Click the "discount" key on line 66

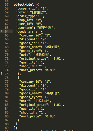point(28,39)
